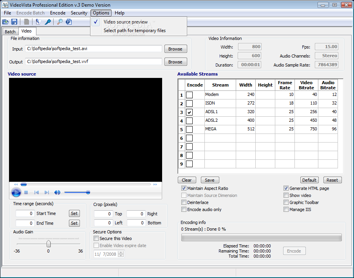Click the Input file path field
Screen dimensions: 354x278
pos(94,49)
